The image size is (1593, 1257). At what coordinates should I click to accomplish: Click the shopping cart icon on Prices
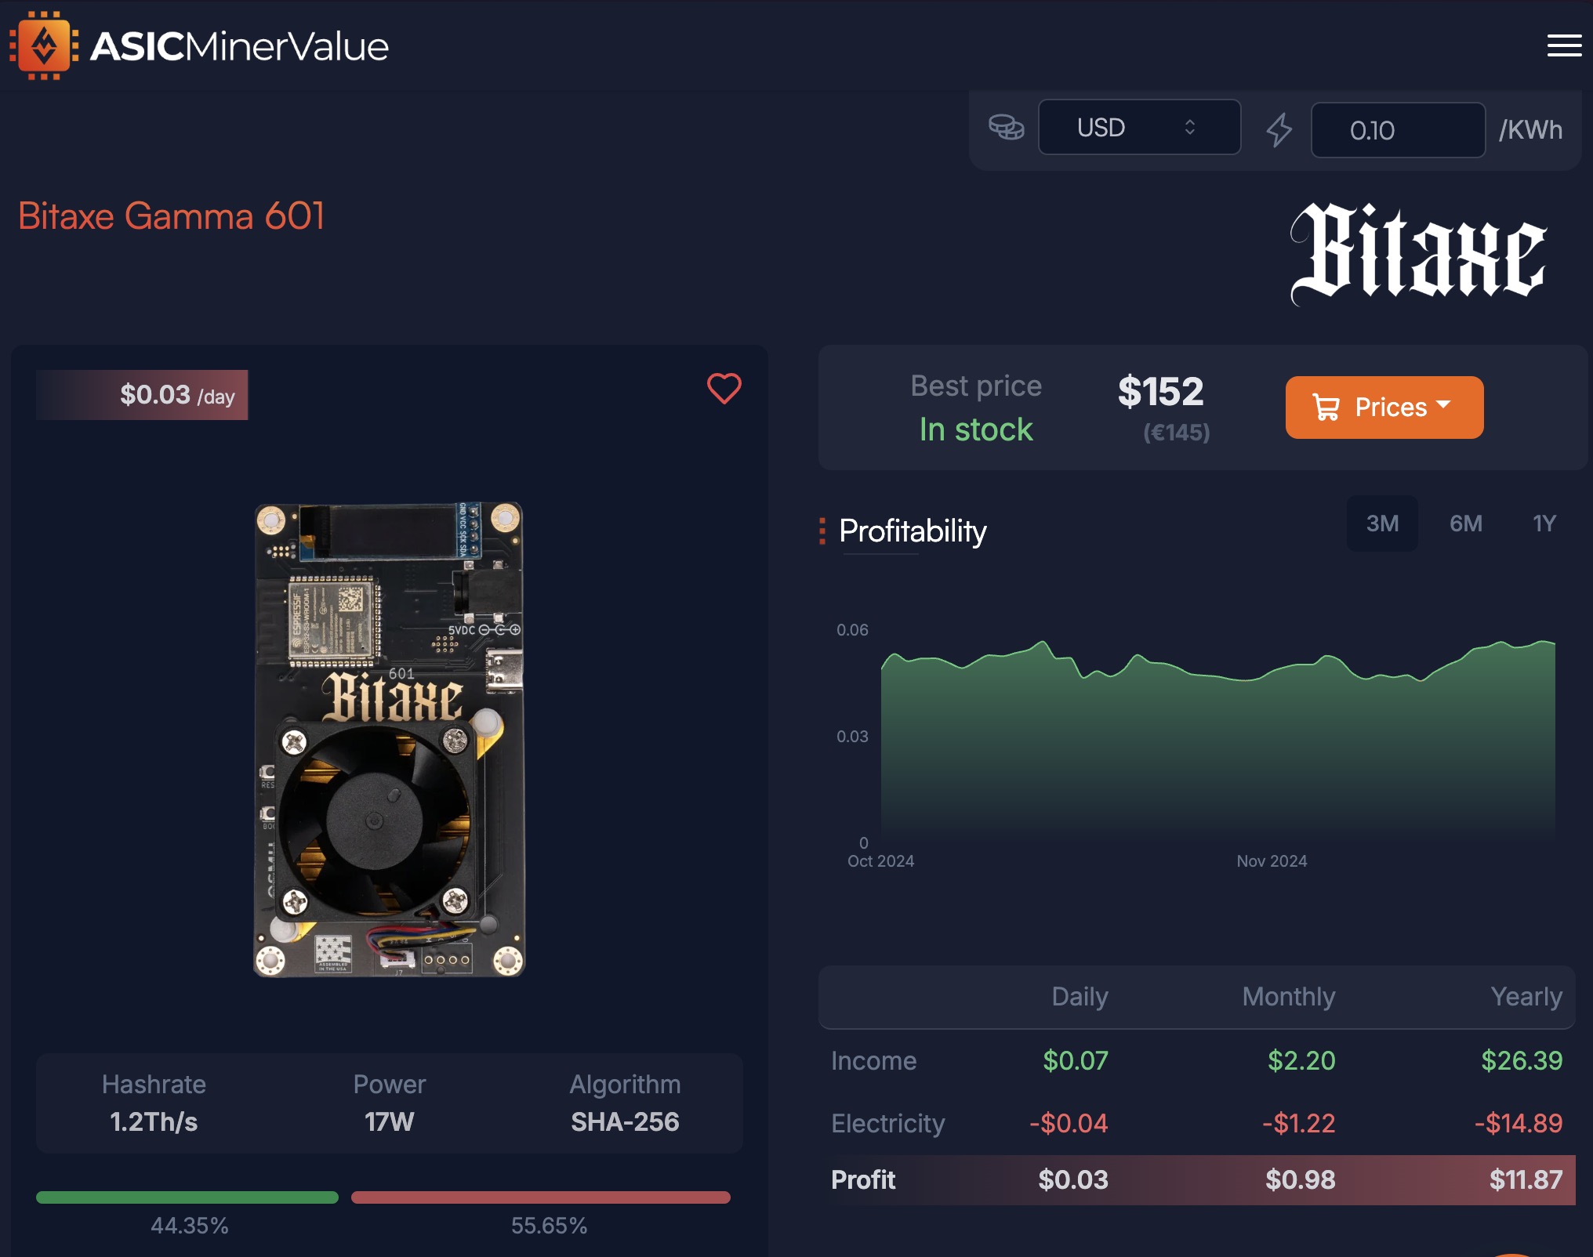pyautogui.click(x=1326, y=407)
